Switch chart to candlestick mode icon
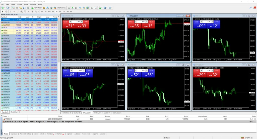Screen dimensions: 257x139 [x=73, y=8]
